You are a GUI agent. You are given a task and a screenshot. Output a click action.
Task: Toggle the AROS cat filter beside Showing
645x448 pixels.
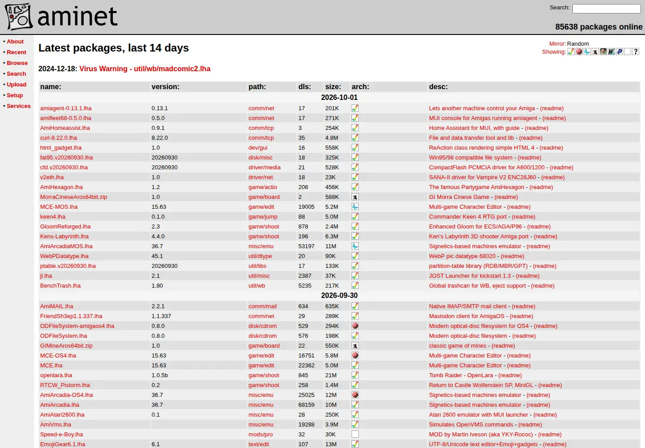[595, 52]
